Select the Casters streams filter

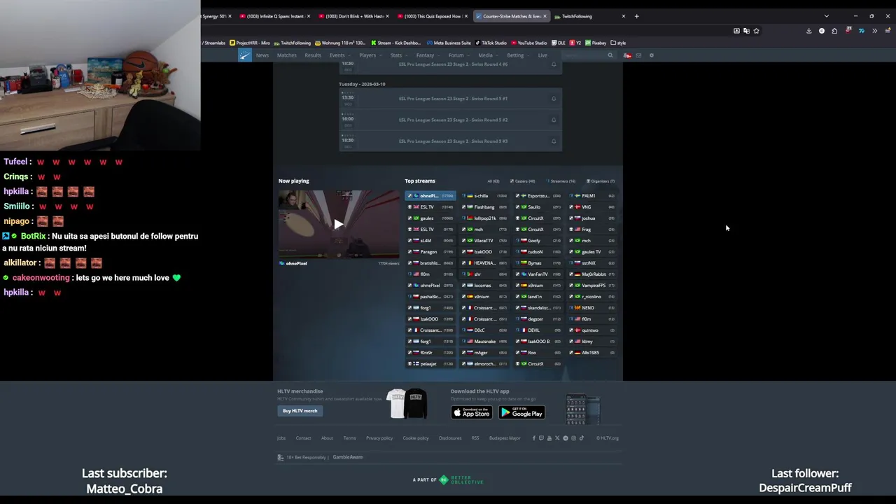522,181
